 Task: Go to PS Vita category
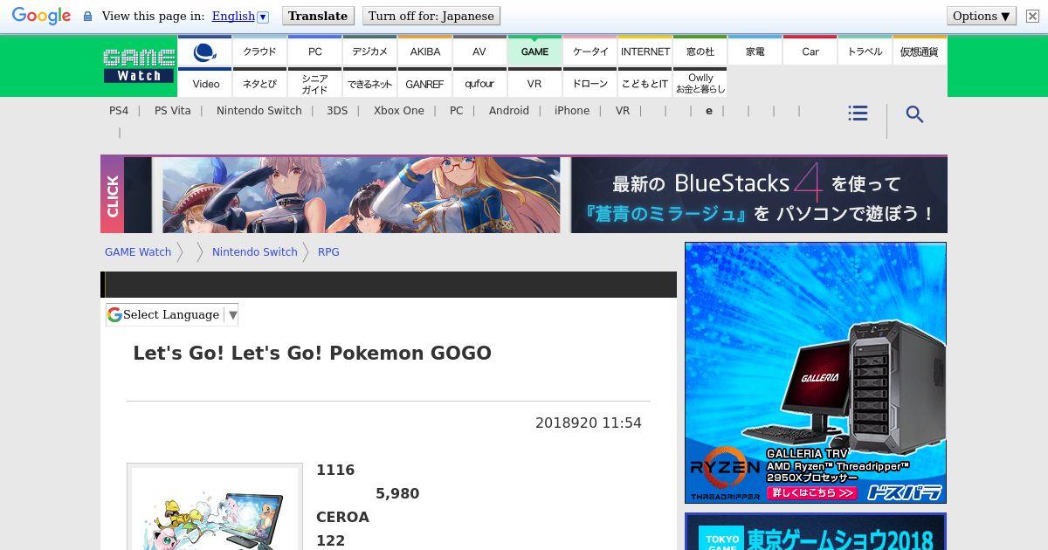click(173, 111)
